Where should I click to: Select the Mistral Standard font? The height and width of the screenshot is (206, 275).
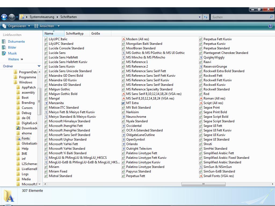click(x=60, y=176)
